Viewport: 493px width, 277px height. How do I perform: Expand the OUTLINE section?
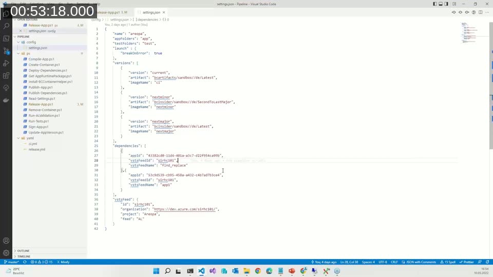(x=50, y=251)
